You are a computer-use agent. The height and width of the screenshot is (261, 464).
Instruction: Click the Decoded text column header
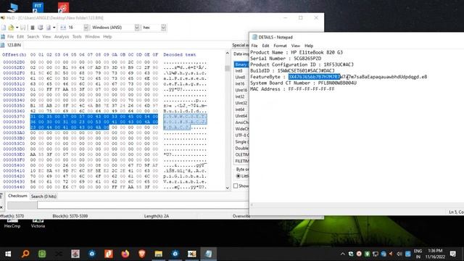click(x=179, y=55)
